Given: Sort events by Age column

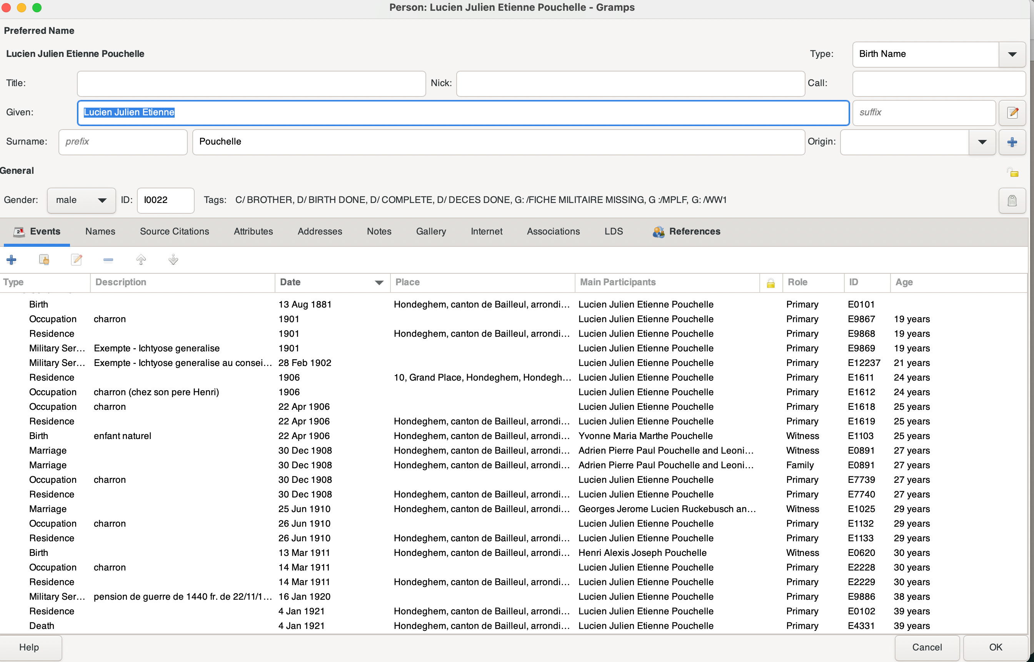Looking at the screenshot, I should (959, 283).
